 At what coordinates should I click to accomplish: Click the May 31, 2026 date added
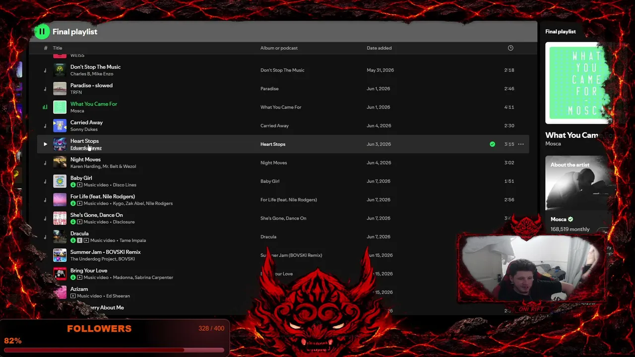point(380,70)
